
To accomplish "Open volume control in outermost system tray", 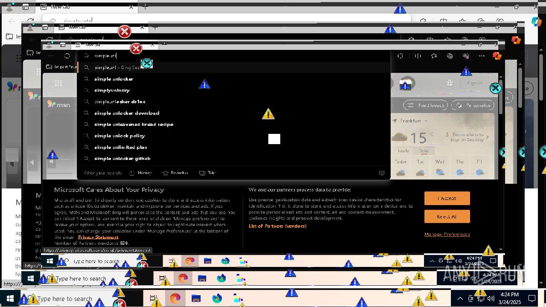I will 491,298.
